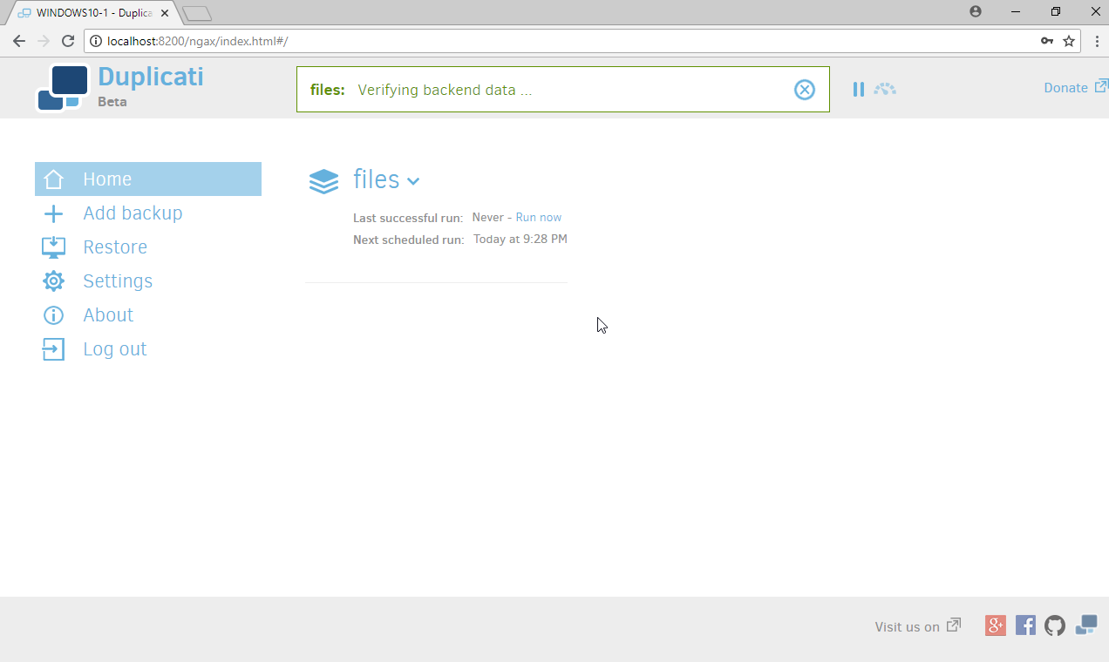Click the Chrome profile avatar icon

coord(976,11)
